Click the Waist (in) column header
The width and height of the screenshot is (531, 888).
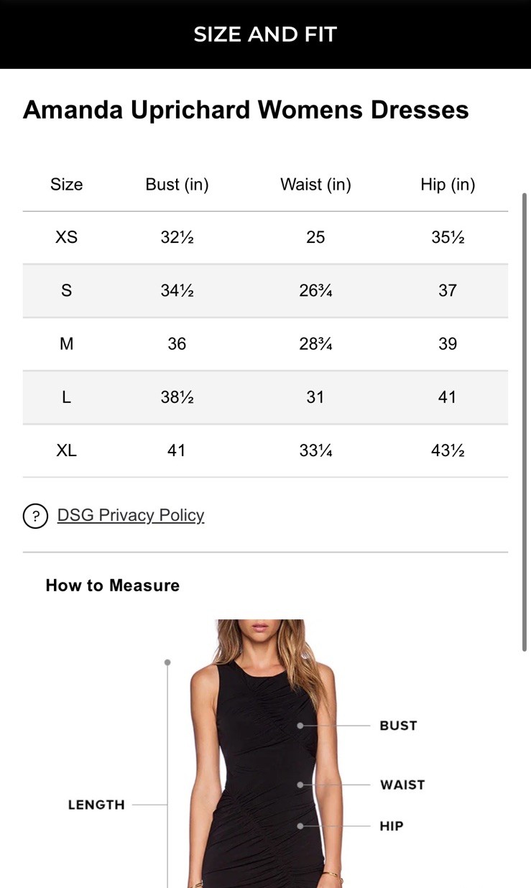click(x=315, y=185)
